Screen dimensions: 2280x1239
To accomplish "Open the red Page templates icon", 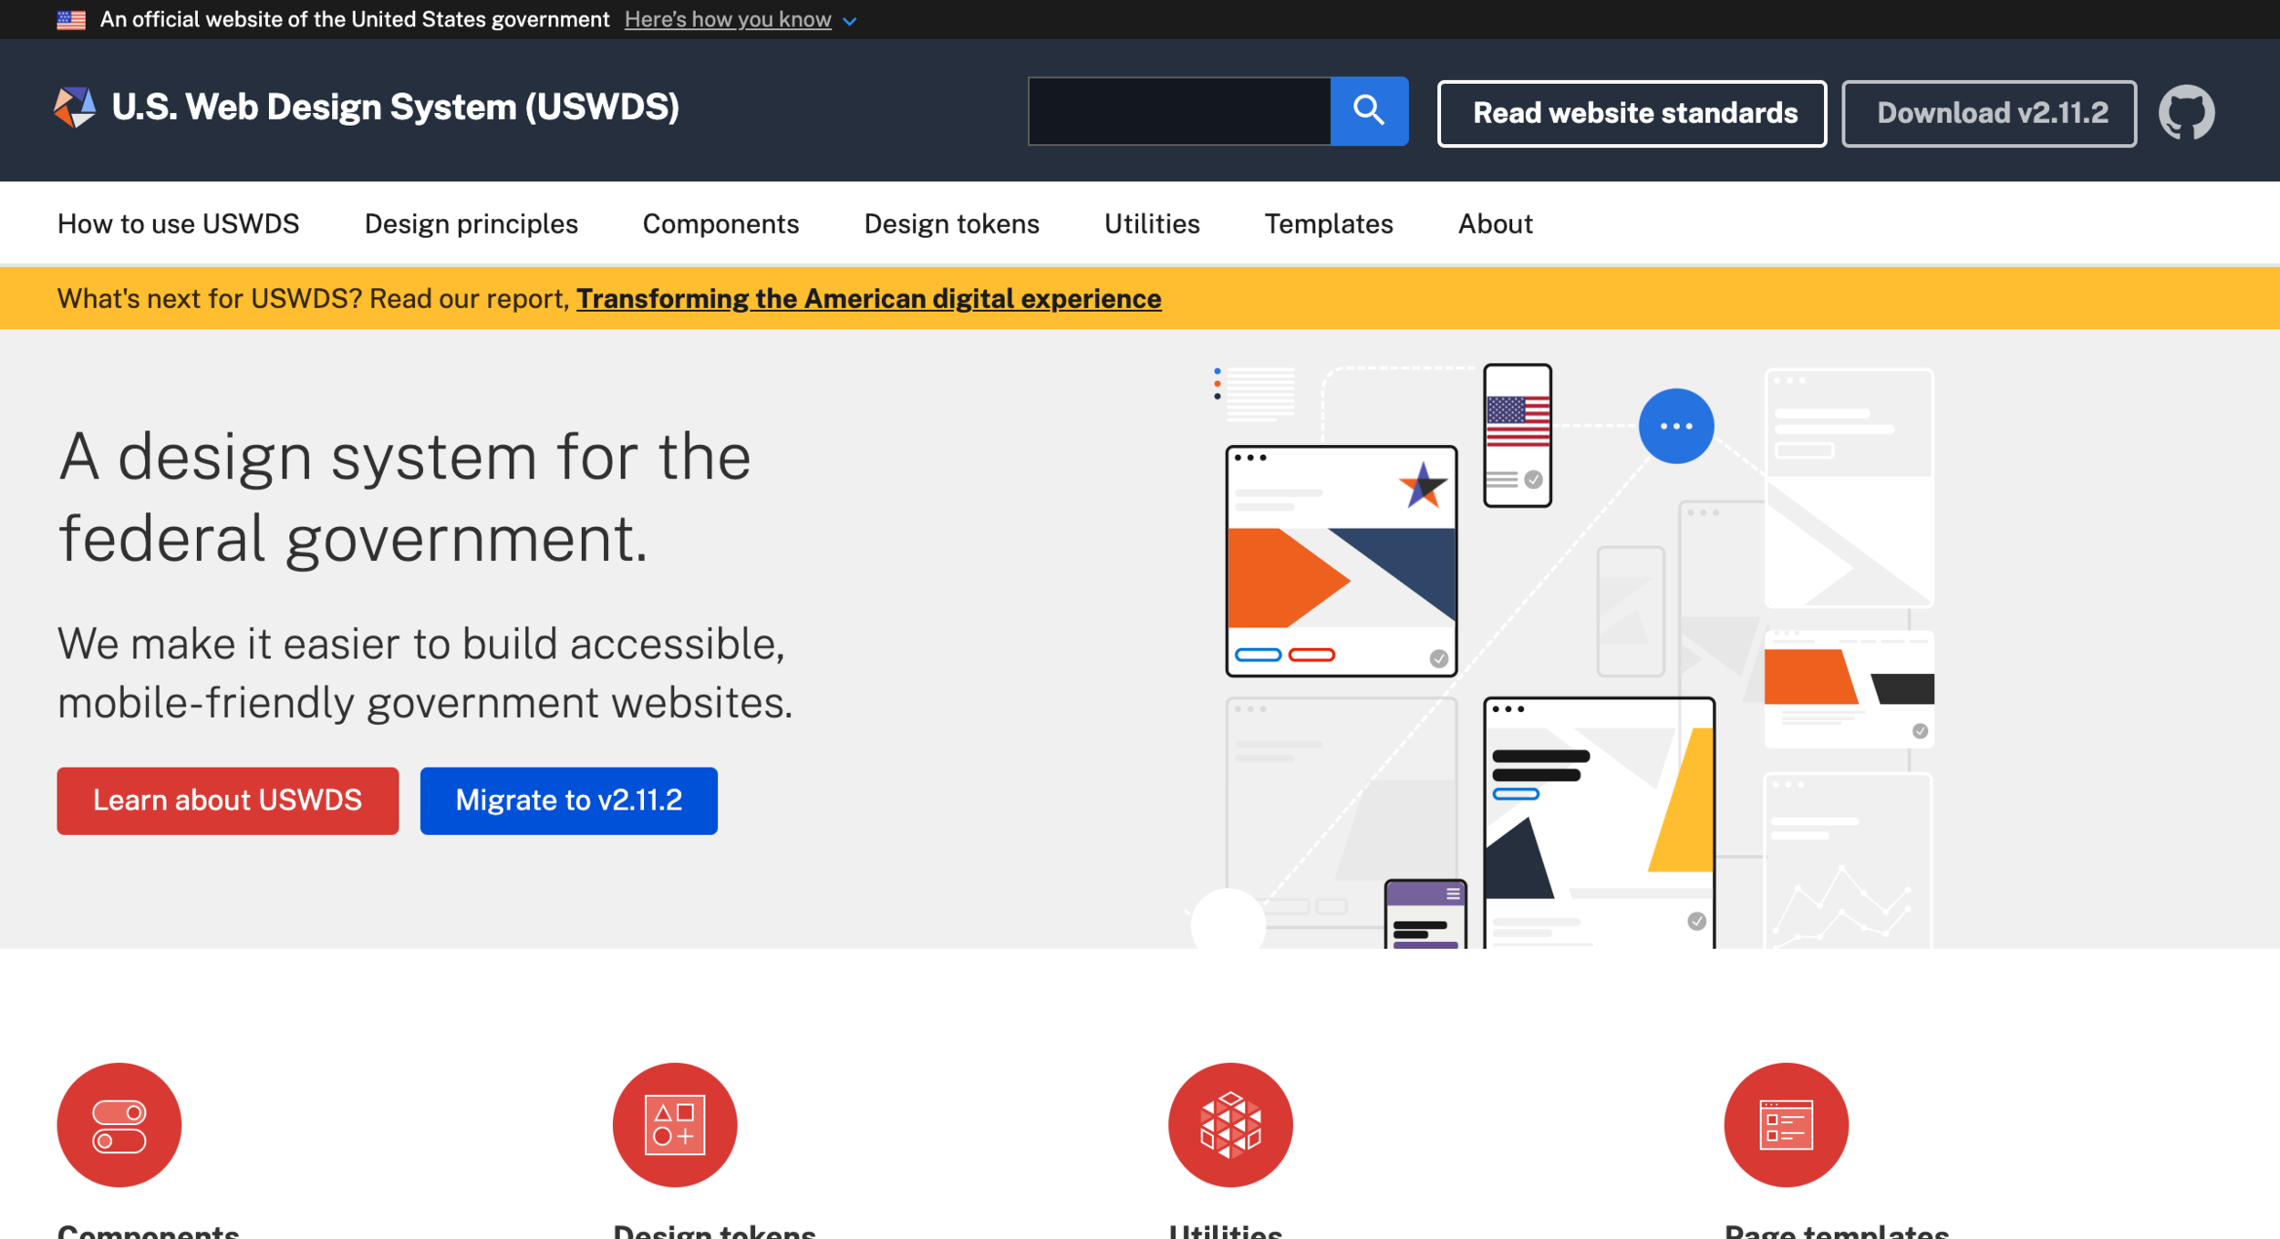I will point(1785,1124).
